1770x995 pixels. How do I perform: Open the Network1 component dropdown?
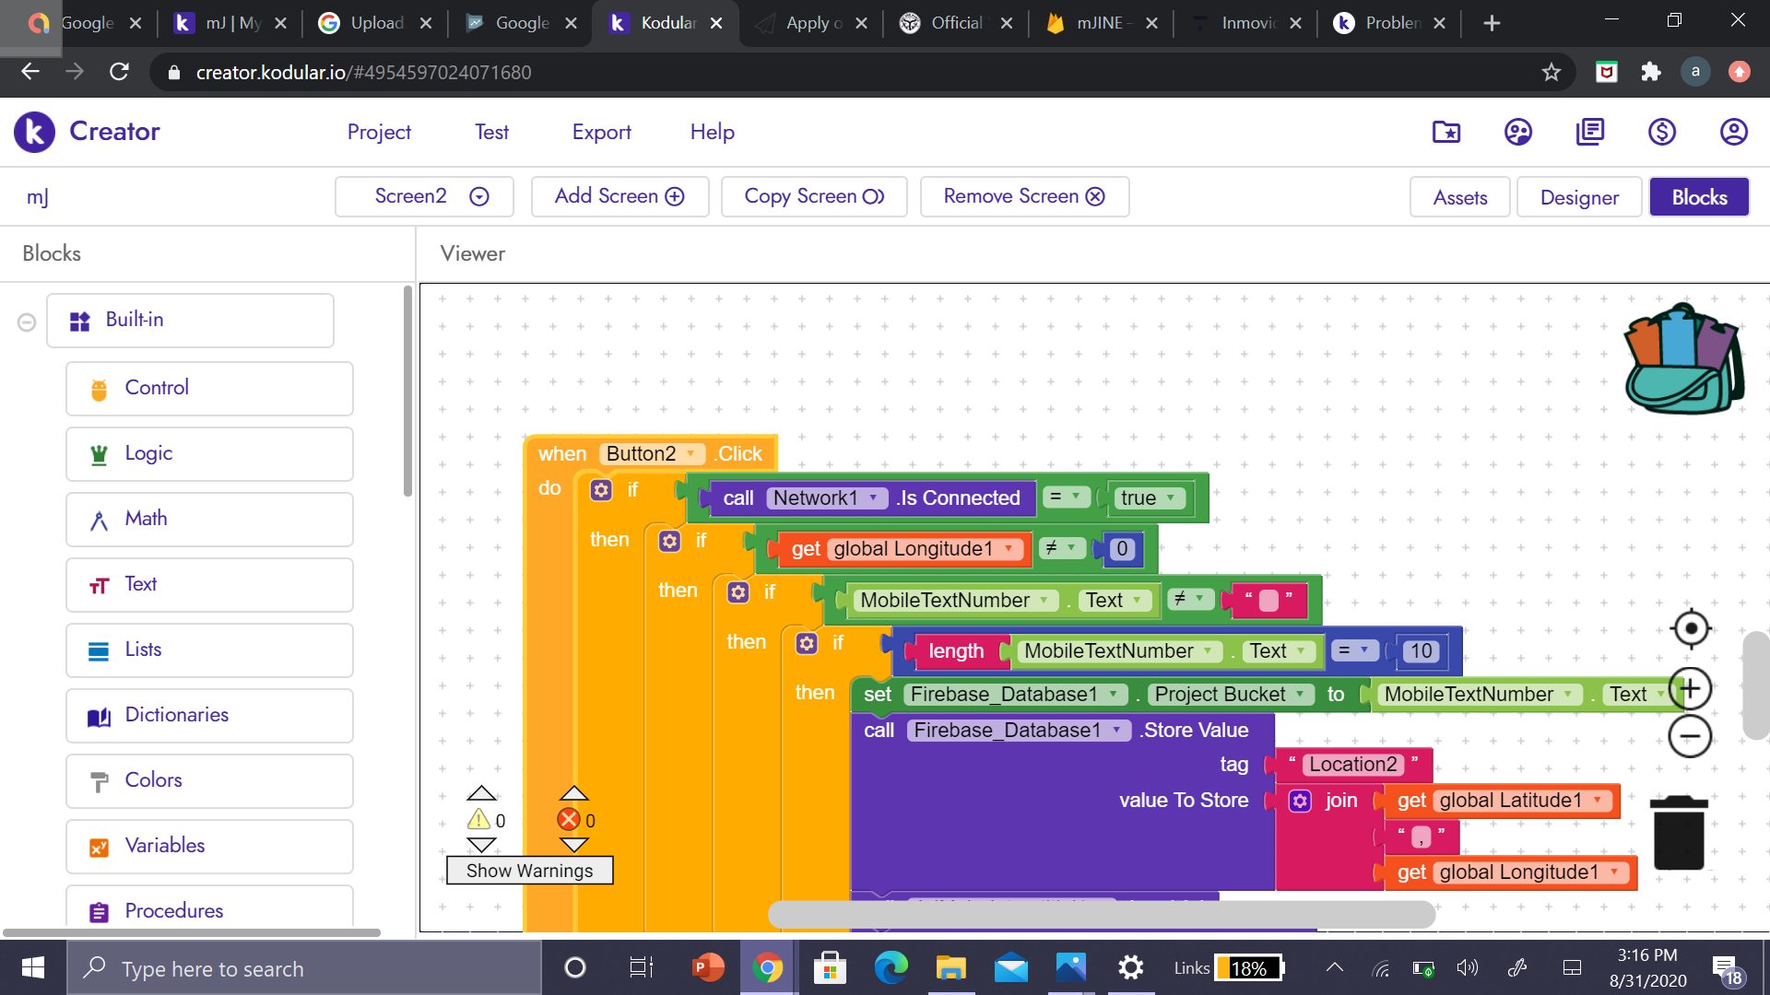pyautogui.click(x=827, y=498)
